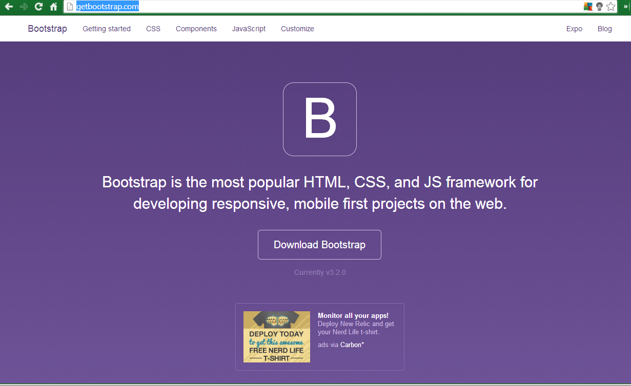The image size is (631, 386).
Task: Expand the toolbar overflow chevron
Action: tap(626, 7)
